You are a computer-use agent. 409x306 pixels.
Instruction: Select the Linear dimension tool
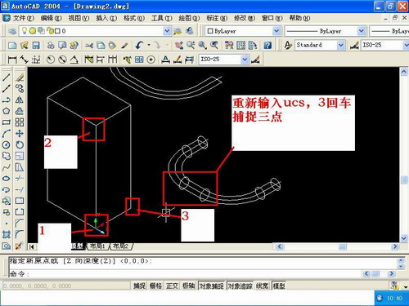click(12, 60)
